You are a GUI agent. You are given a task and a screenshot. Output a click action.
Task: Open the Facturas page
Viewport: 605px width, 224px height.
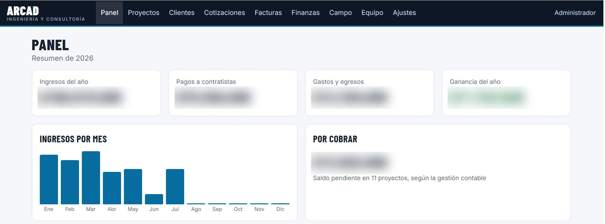pos(268,13)
